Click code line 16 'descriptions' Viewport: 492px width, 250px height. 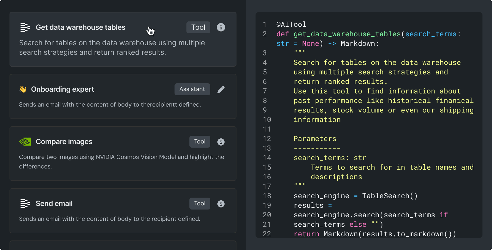coord(336,177)
